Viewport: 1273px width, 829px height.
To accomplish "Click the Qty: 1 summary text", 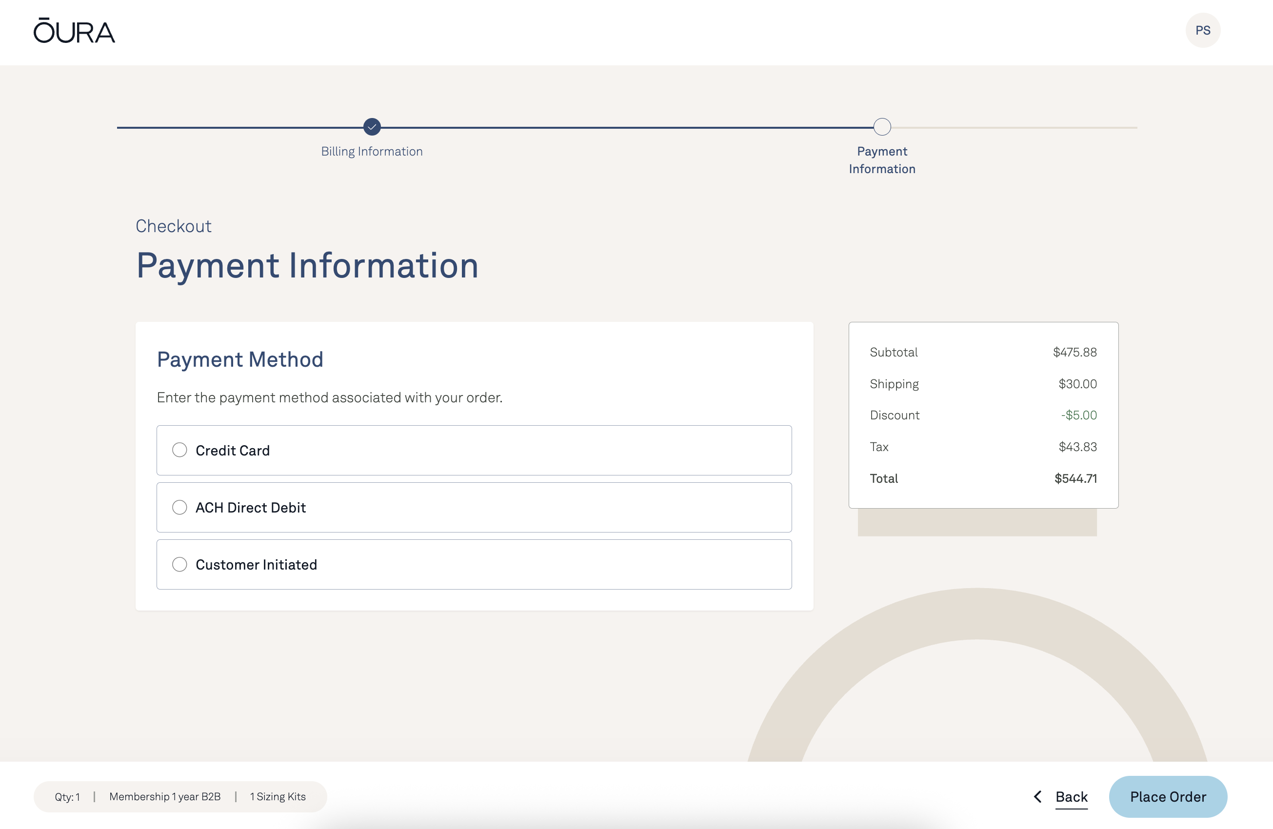I will [x=67, y=797].
